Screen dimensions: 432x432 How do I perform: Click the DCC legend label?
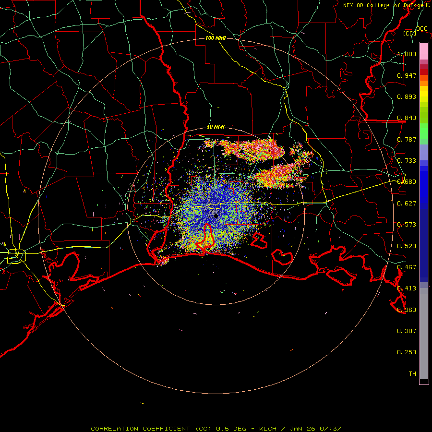pyautogui.click(x=422, y=29)
